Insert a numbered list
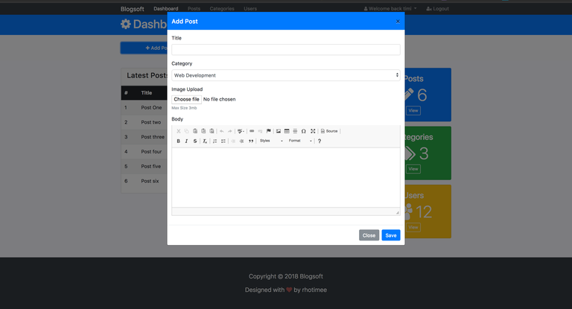Image resolution: width=572 pixels, height=309 pixels. tap(214, 141)
